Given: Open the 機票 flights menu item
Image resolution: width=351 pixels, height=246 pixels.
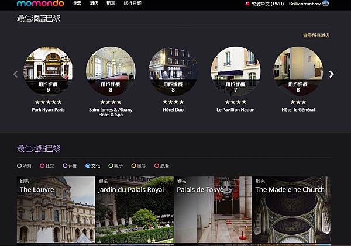Looking at the screenshot, I should [x=77, y=4].
